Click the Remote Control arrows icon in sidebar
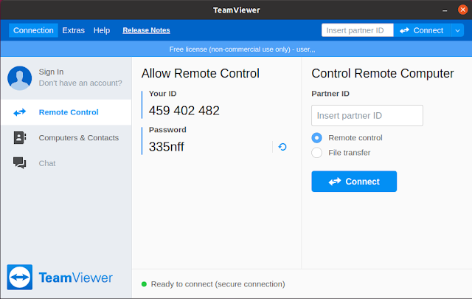This screenshot has height=299, width=472. click(20, 112)
